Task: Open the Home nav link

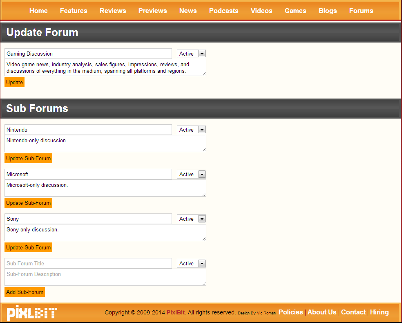Action: [x=38, y=11]
